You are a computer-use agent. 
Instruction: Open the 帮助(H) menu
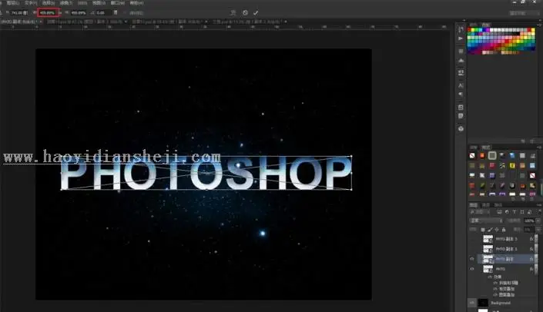click(137, 3)
